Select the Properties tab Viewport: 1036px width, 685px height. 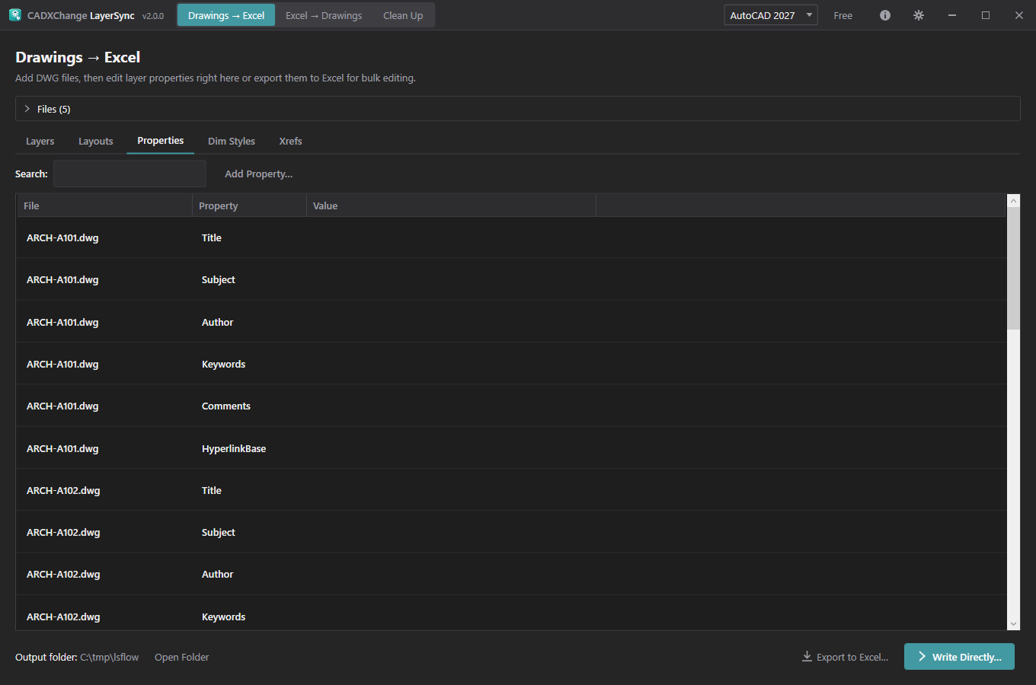pos(161,141)
